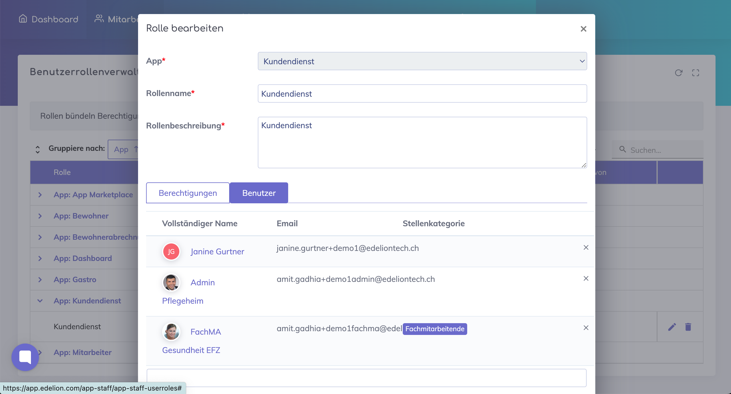The height and width of the screenshot is (394, 731).
Task: Open the chat widget bubble
Action: pos(25,357)
